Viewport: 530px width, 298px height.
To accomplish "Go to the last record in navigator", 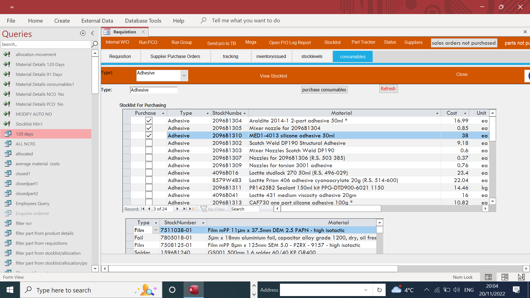I will coord(185,209).
